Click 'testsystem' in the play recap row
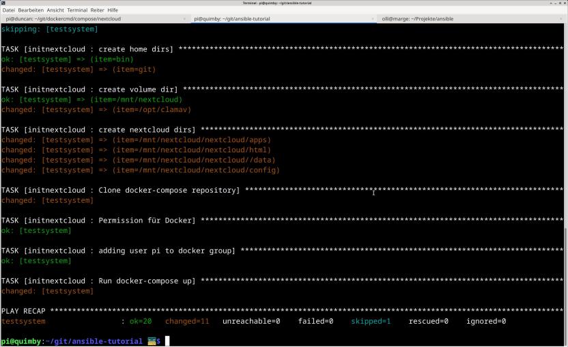This screenshot has height=347, width=568. point(23,321)
